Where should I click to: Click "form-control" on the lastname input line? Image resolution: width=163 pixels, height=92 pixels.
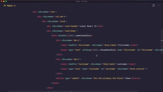[137, 69]
